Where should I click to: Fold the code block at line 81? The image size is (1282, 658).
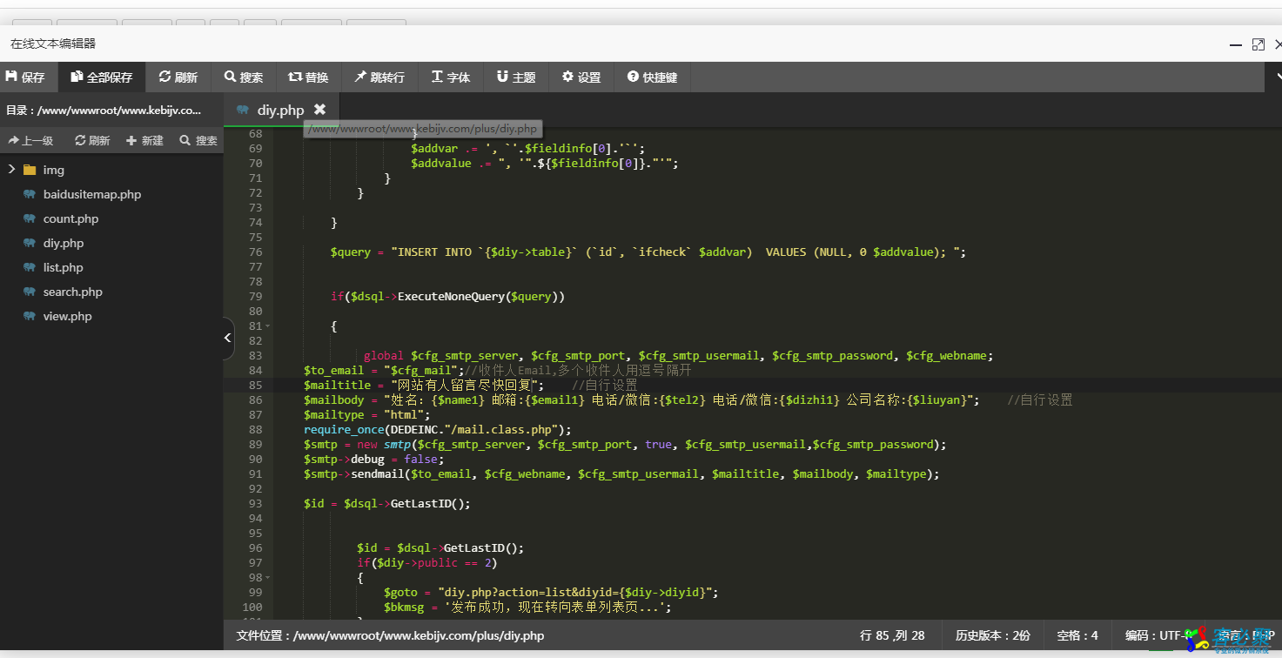coord(267,326)
